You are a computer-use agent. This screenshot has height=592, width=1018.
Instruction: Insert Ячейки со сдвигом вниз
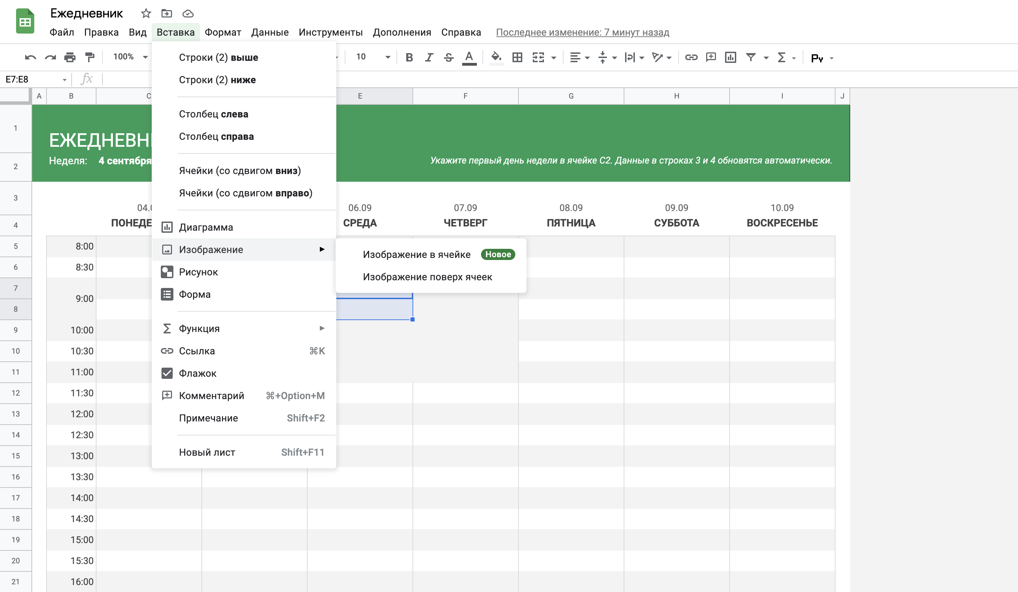[x=244, y=171]
